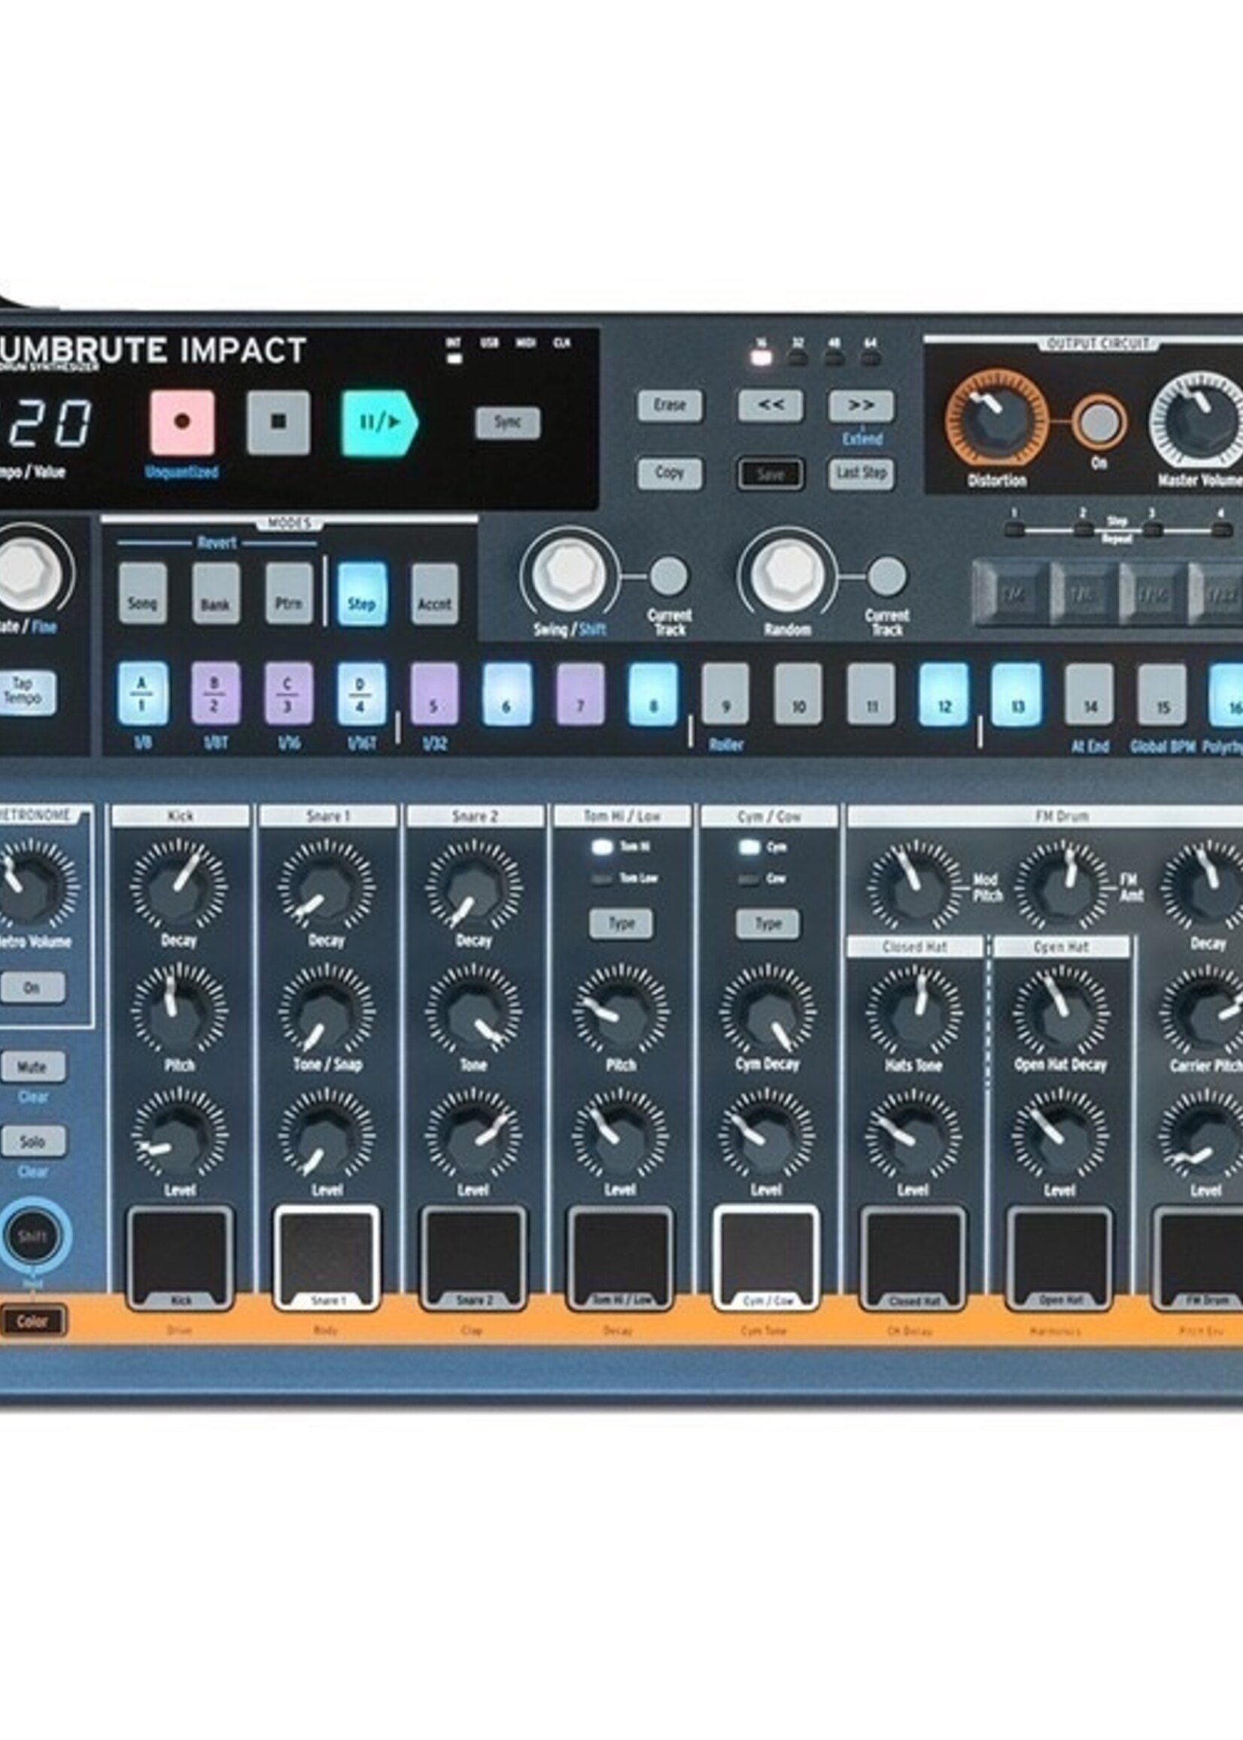Image resolution: width=1243 pixels, height=1740 pixels.
Task: Toggle step button C/3
Action: pyautogui.click(x=289, y=694)
